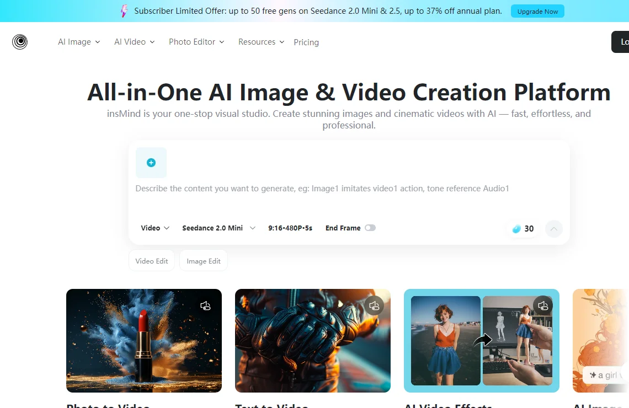Image resolution: width=629 pixels, height=408 pixels.
Task: Open the Video mode dropdown
Action: point(155,228)
